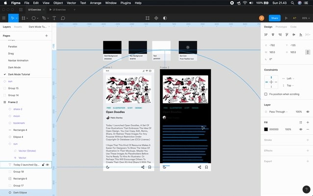Open the File menu

pyautogui.click(x=26, y=3)
